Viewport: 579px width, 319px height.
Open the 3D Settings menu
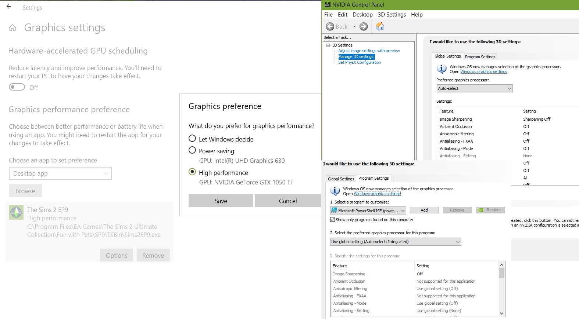(392, 15)
